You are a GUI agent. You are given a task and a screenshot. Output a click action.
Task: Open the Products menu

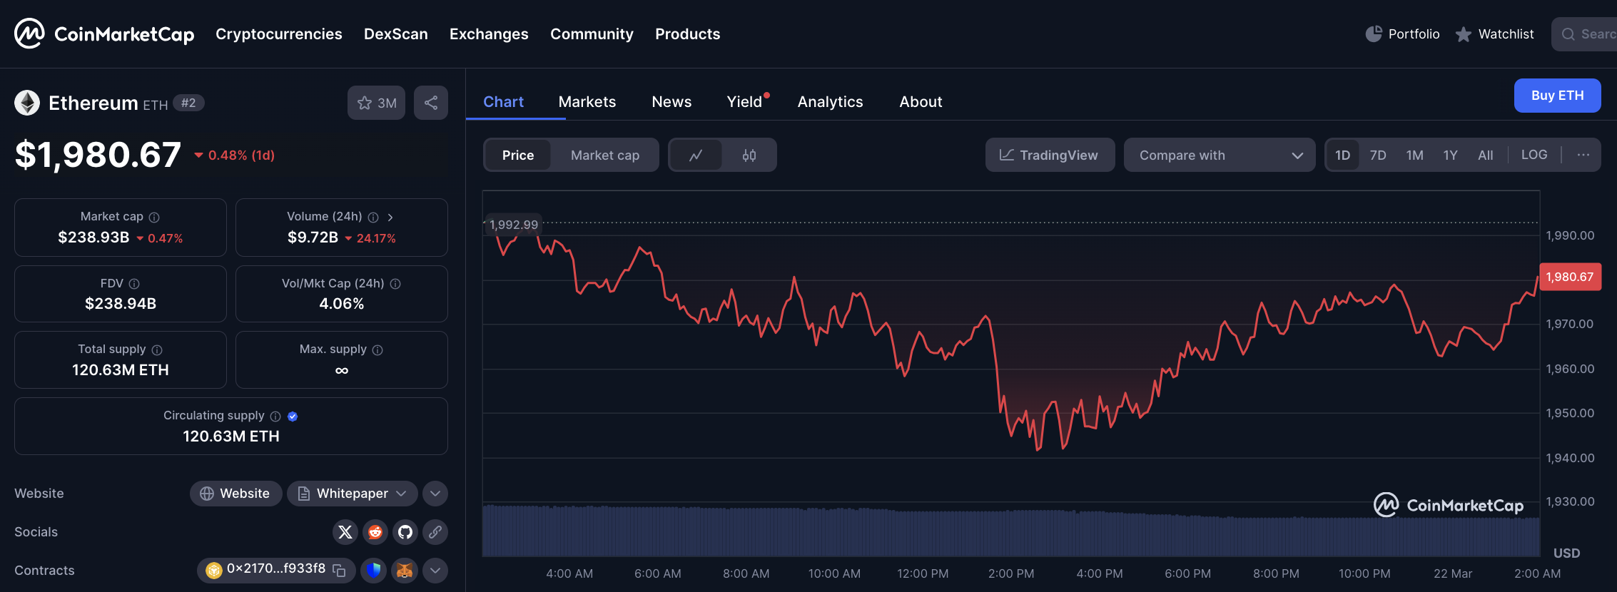point(688,34)
